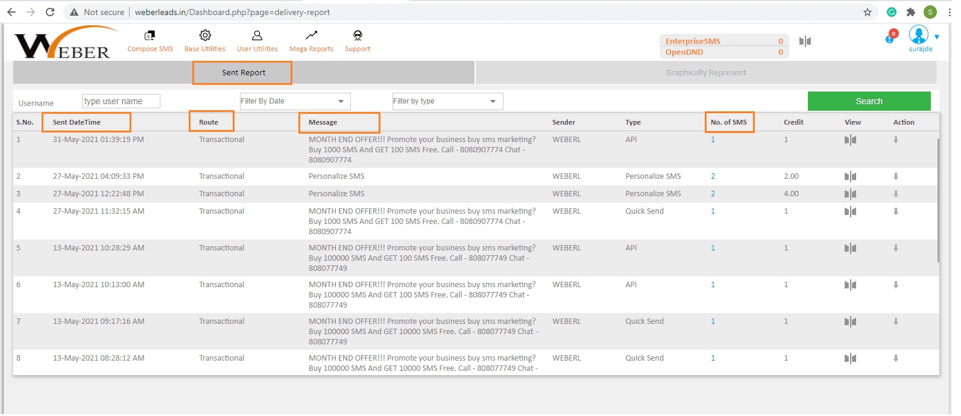
Task: Switch to Graphically Represent tab
Action: [705, 73]
